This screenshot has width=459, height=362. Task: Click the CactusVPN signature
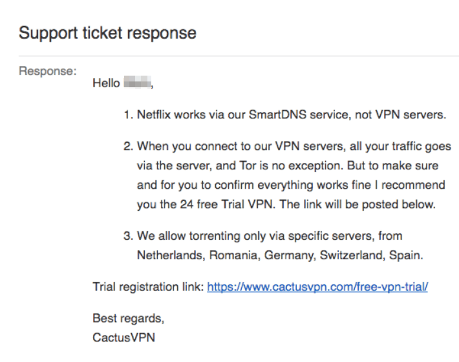click(124, 337)
